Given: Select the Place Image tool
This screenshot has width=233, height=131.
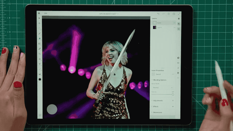Looking at the screenshot, I should [40, 74].
